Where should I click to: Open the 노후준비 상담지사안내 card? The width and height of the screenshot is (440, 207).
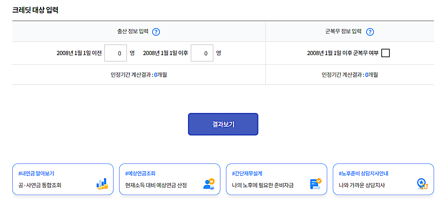(x=383, y=179)
